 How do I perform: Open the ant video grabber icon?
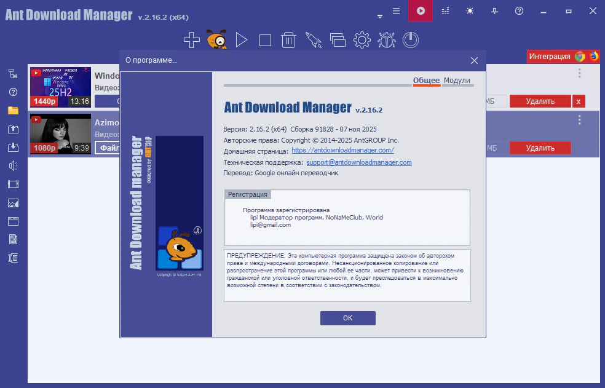click(216, 40)
